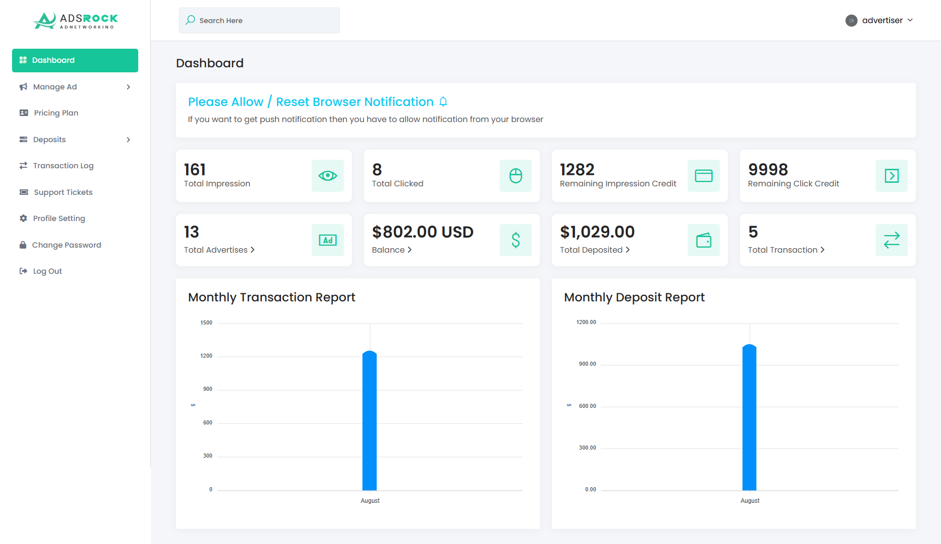Click the mouse icon on Total Clicked card
Image resolution: width=941 pixels, height=544 pixels.
click(515, 176)
